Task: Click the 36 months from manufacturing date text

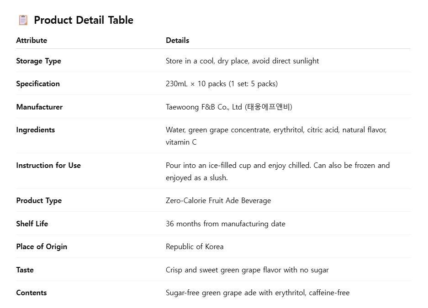Action: 225,224
